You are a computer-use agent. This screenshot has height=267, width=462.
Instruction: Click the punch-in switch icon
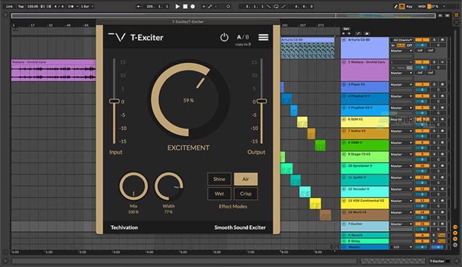(x=269, y=6)
